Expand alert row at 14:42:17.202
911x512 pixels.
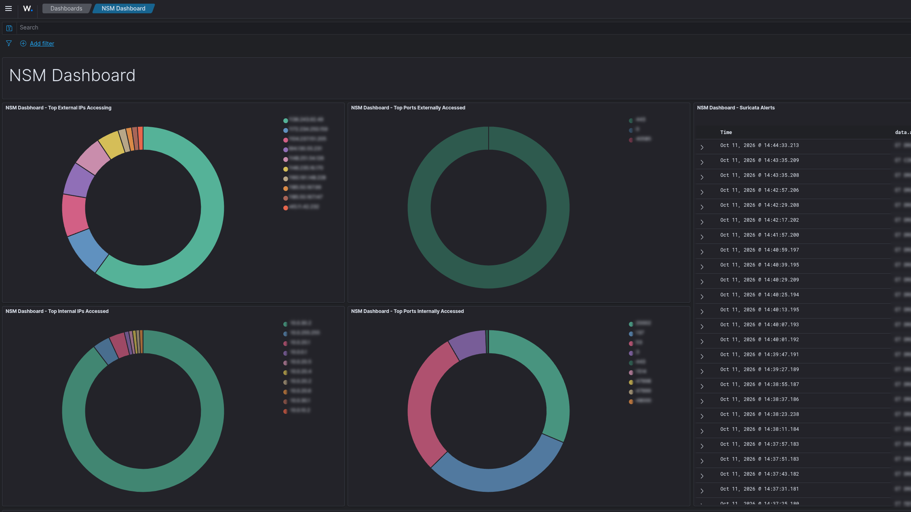pos(702,222)
